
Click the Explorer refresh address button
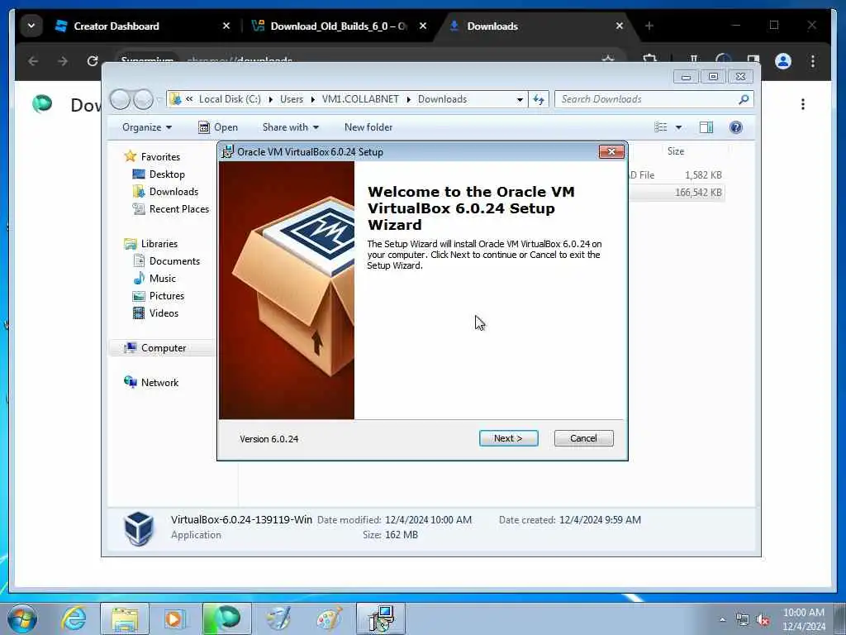[539, 99]
